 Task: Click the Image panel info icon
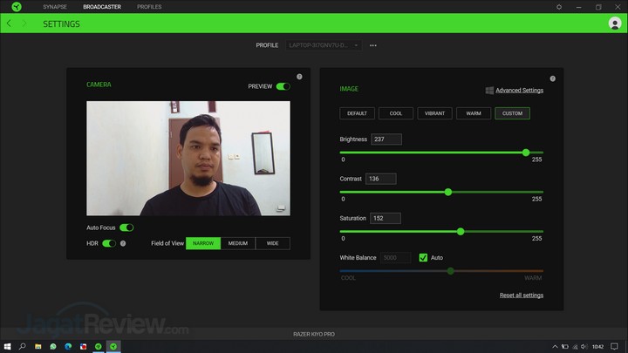[552, 78]
